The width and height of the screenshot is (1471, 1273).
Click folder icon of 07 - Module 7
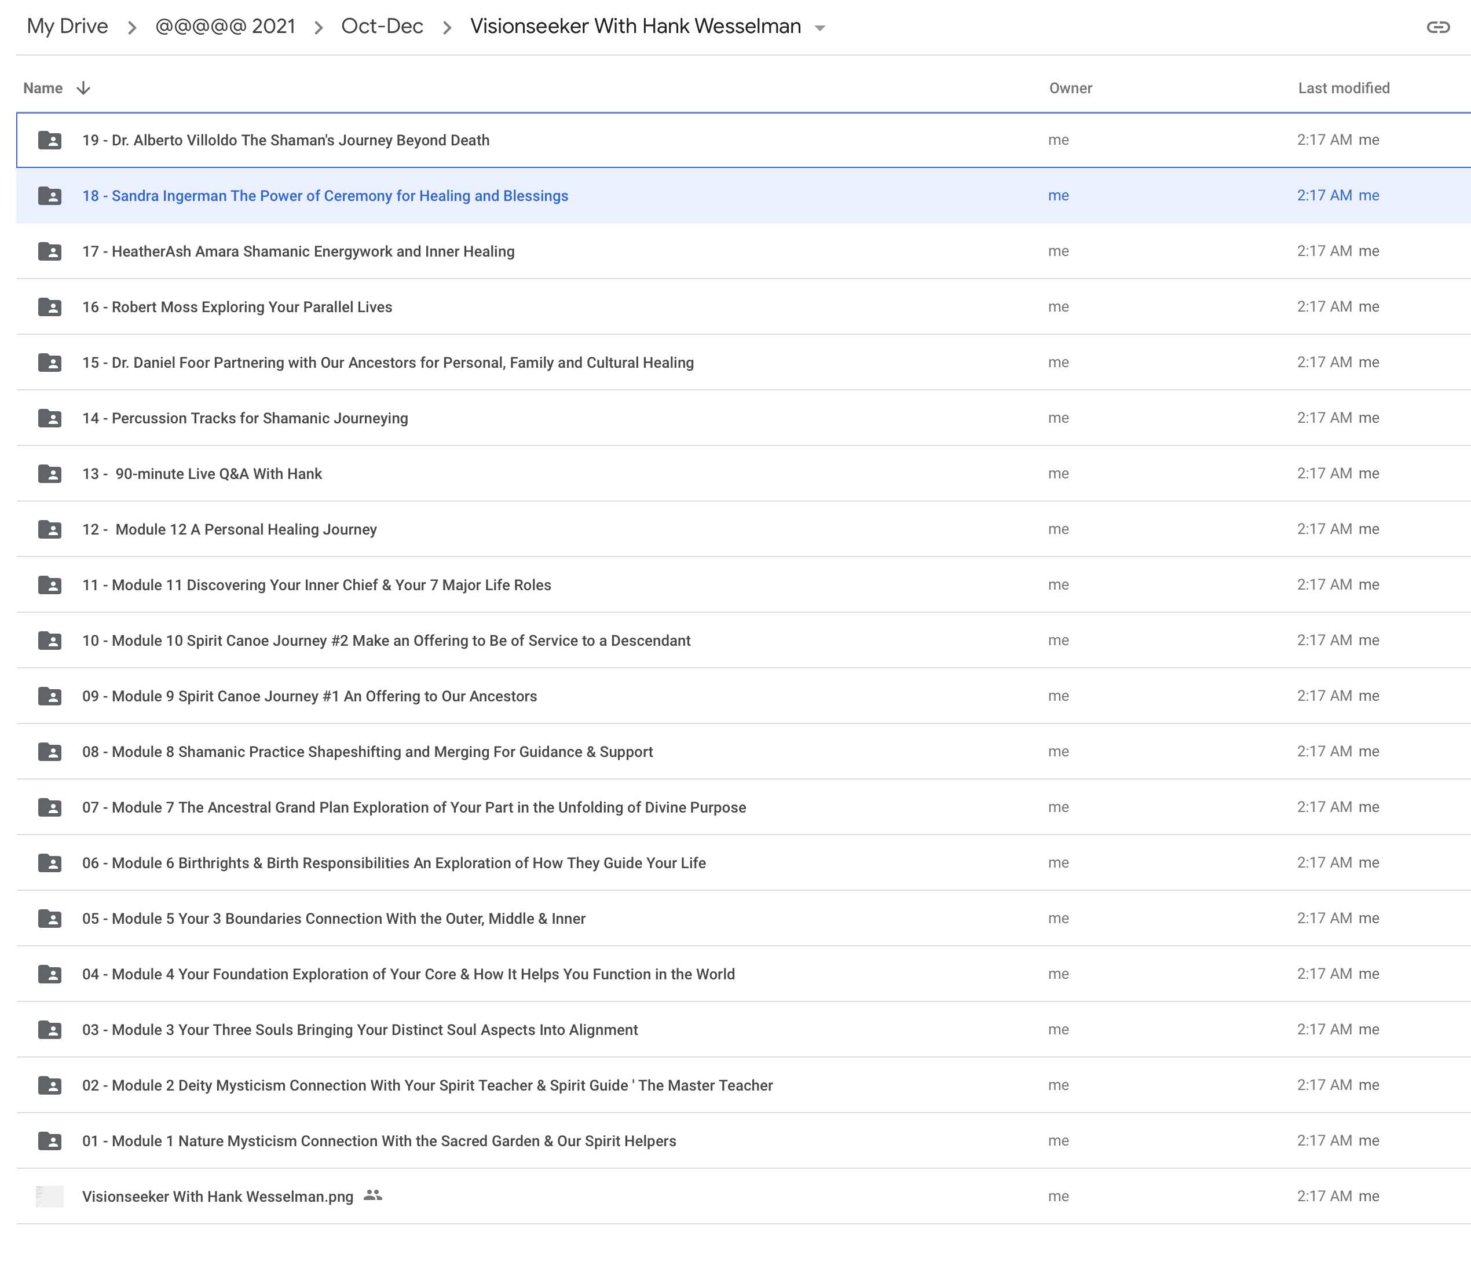point(50,807)
